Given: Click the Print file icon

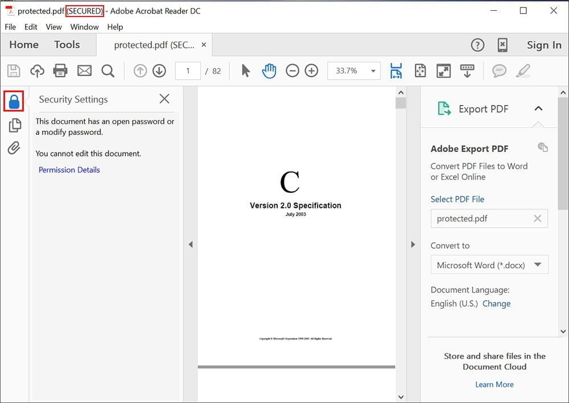Looking at the screenshot, I should 60,71.
